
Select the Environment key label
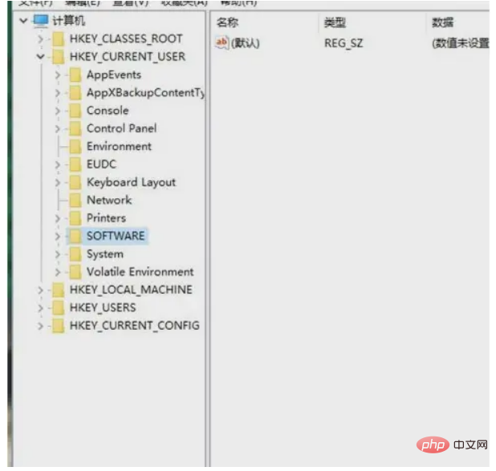119,147
